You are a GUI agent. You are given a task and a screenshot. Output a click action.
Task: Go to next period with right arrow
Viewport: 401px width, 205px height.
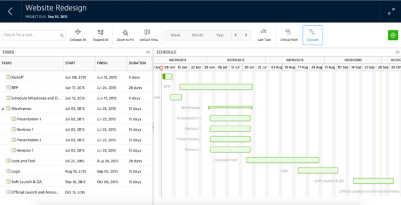[x=246, y=35]
